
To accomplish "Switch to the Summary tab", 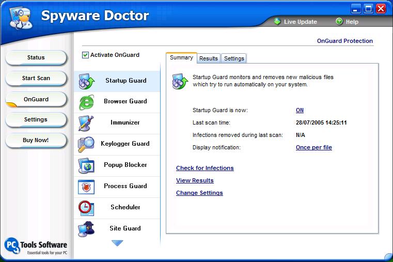I will (181, 58).
